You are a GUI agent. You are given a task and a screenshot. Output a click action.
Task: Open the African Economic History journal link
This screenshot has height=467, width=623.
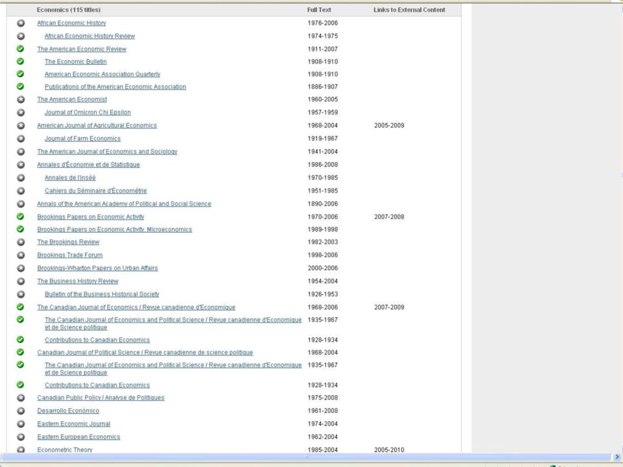pyautogui.click(x=71, y=23)
